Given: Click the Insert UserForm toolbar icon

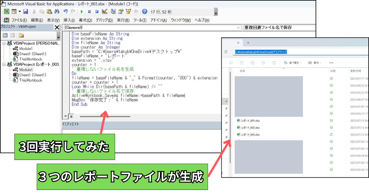Looking at the screenshot, I should coord(14,12).
